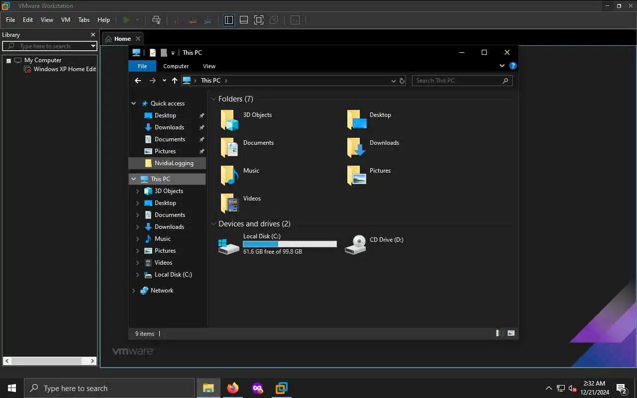
Task: Select the 3D Objects folder icon
Action: click(x=229, y=120)
